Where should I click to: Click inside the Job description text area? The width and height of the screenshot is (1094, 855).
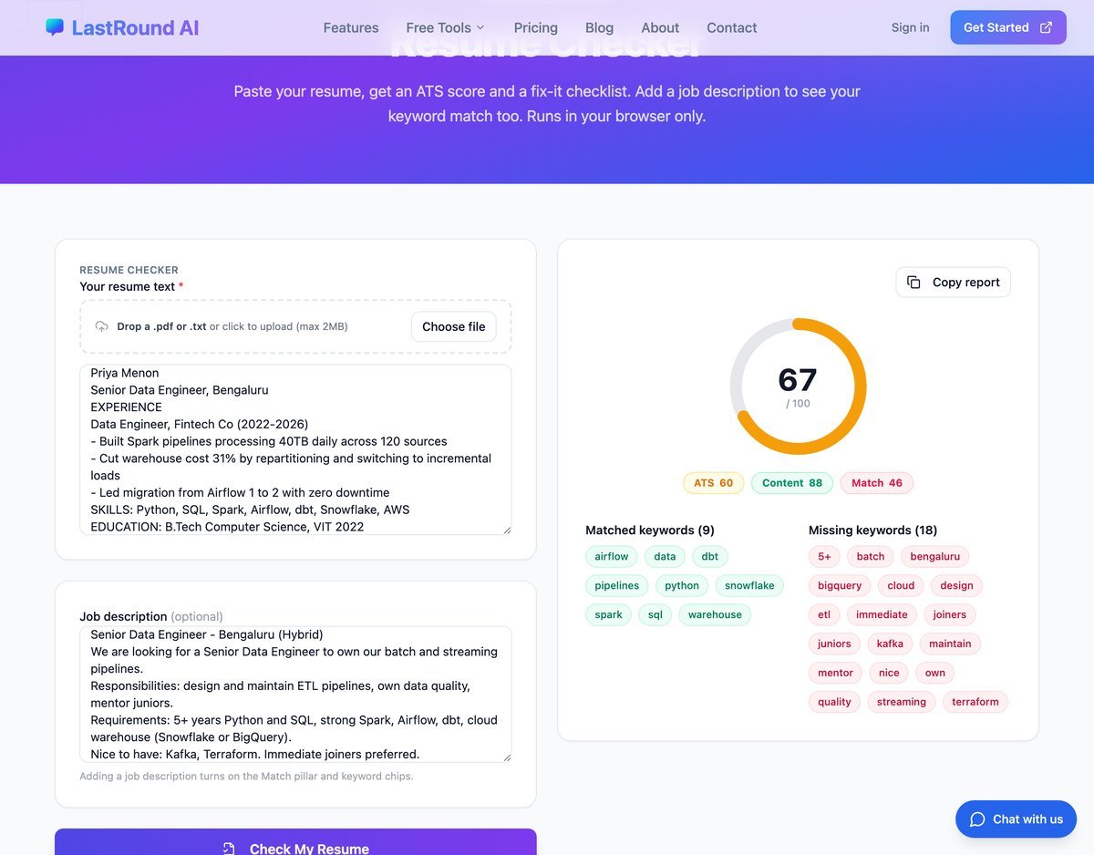point(295,694)
